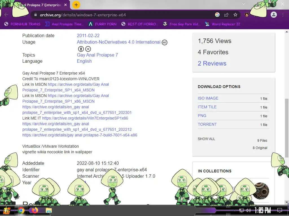
Task: Launch Firefox from the taskbar
Action: 35,210
